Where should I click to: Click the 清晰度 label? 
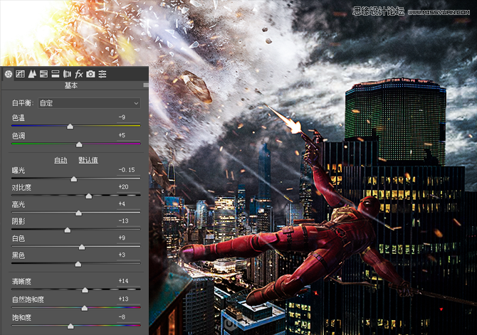21,282
